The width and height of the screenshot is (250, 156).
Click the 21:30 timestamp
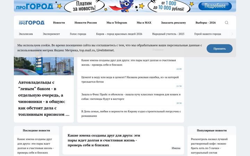(179, 86)
